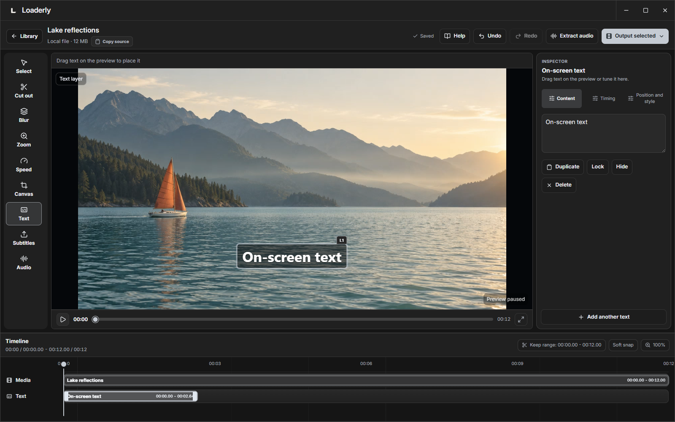Extract audio from the clip
Screen dimensions: 675x422
pyautogui.click(x=572, y=36)
